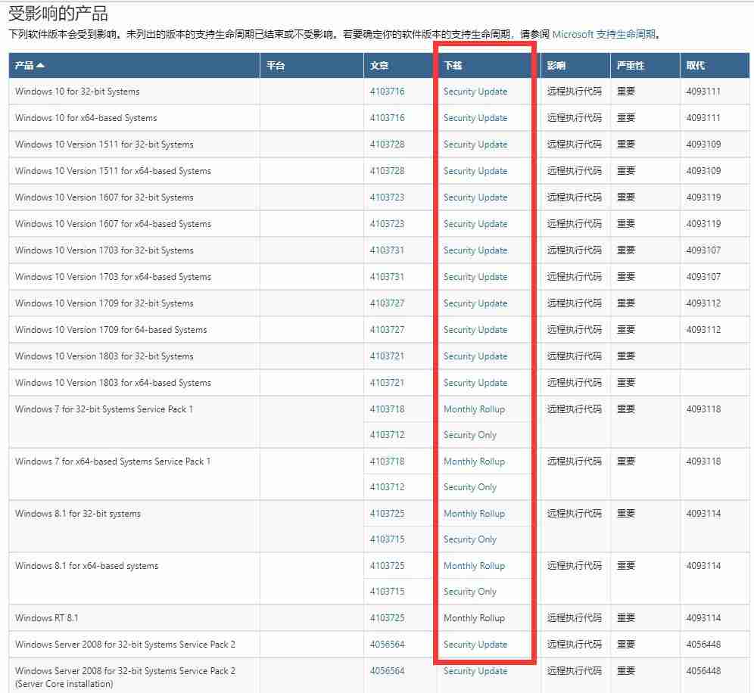
Task: Open article 4103715 for Windows 8.1 x64-based
Action: coord(387,591)
